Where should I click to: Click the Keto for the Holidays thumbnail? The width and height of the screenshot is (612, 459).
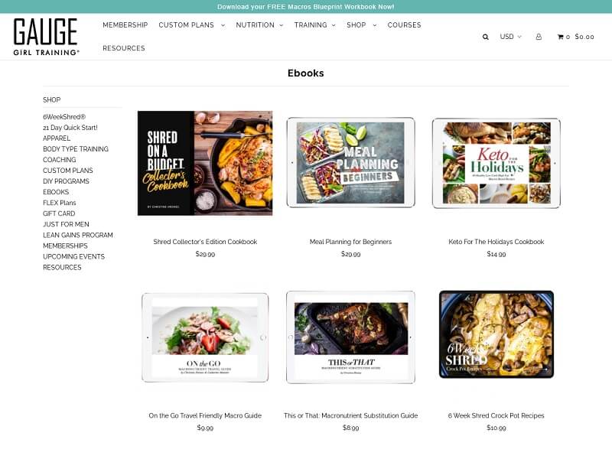(496, 163)
